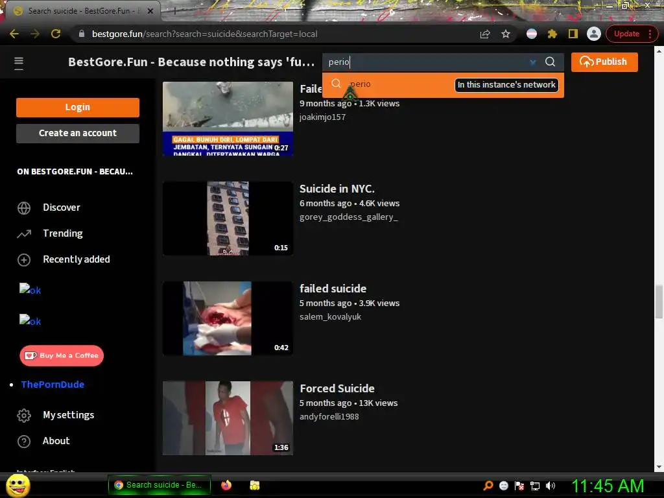Open the volume speaker tray icon
The width and height of the screenshot is (664, 498).
[551, 486]
